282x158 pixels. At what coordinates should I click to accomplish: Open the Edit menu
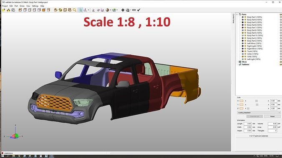(x=11, y=6)
